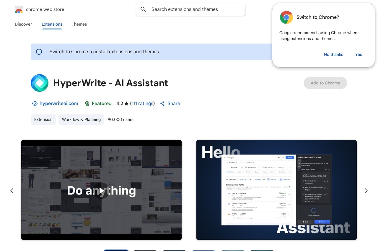The height and width of the screenshot is (251, 378).
Task: Open the Workflow & Planning category chip
Action: tap(81, 119)
